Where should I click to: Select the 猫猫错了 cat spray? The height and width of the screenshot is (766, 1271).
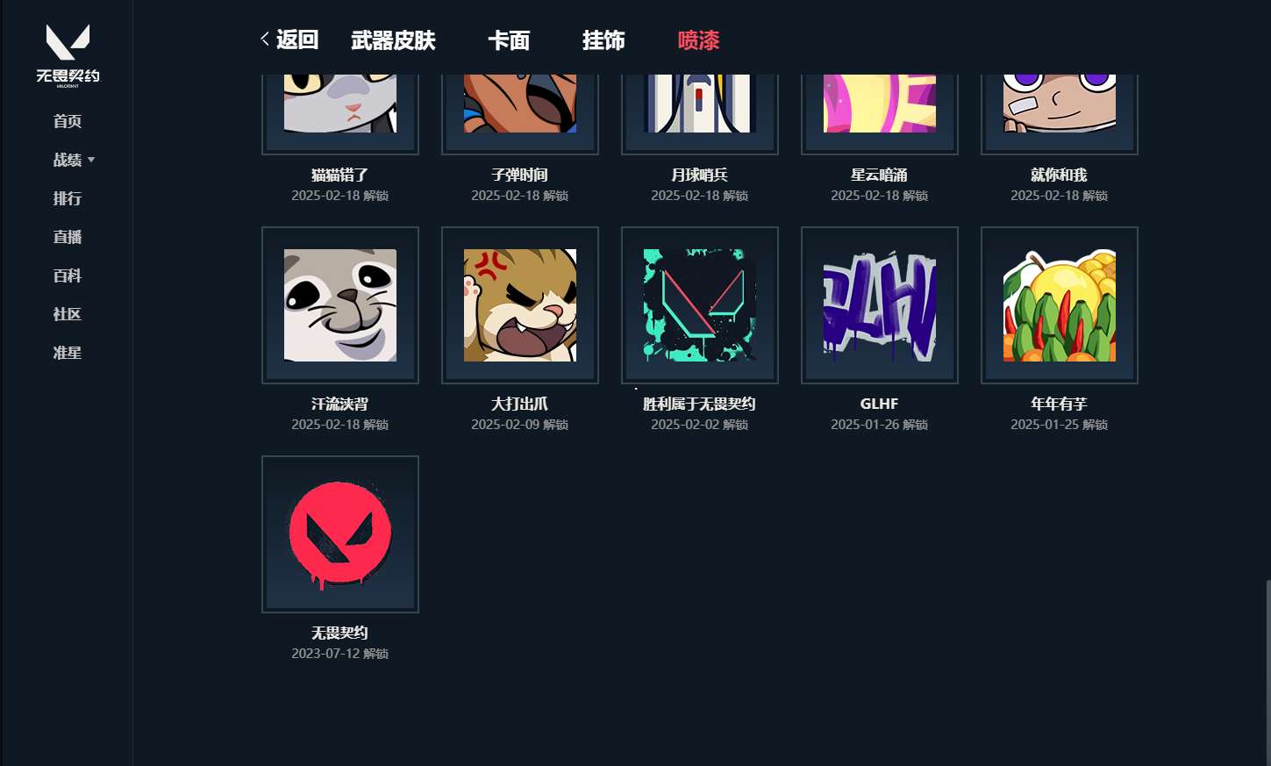click(340, 114)
